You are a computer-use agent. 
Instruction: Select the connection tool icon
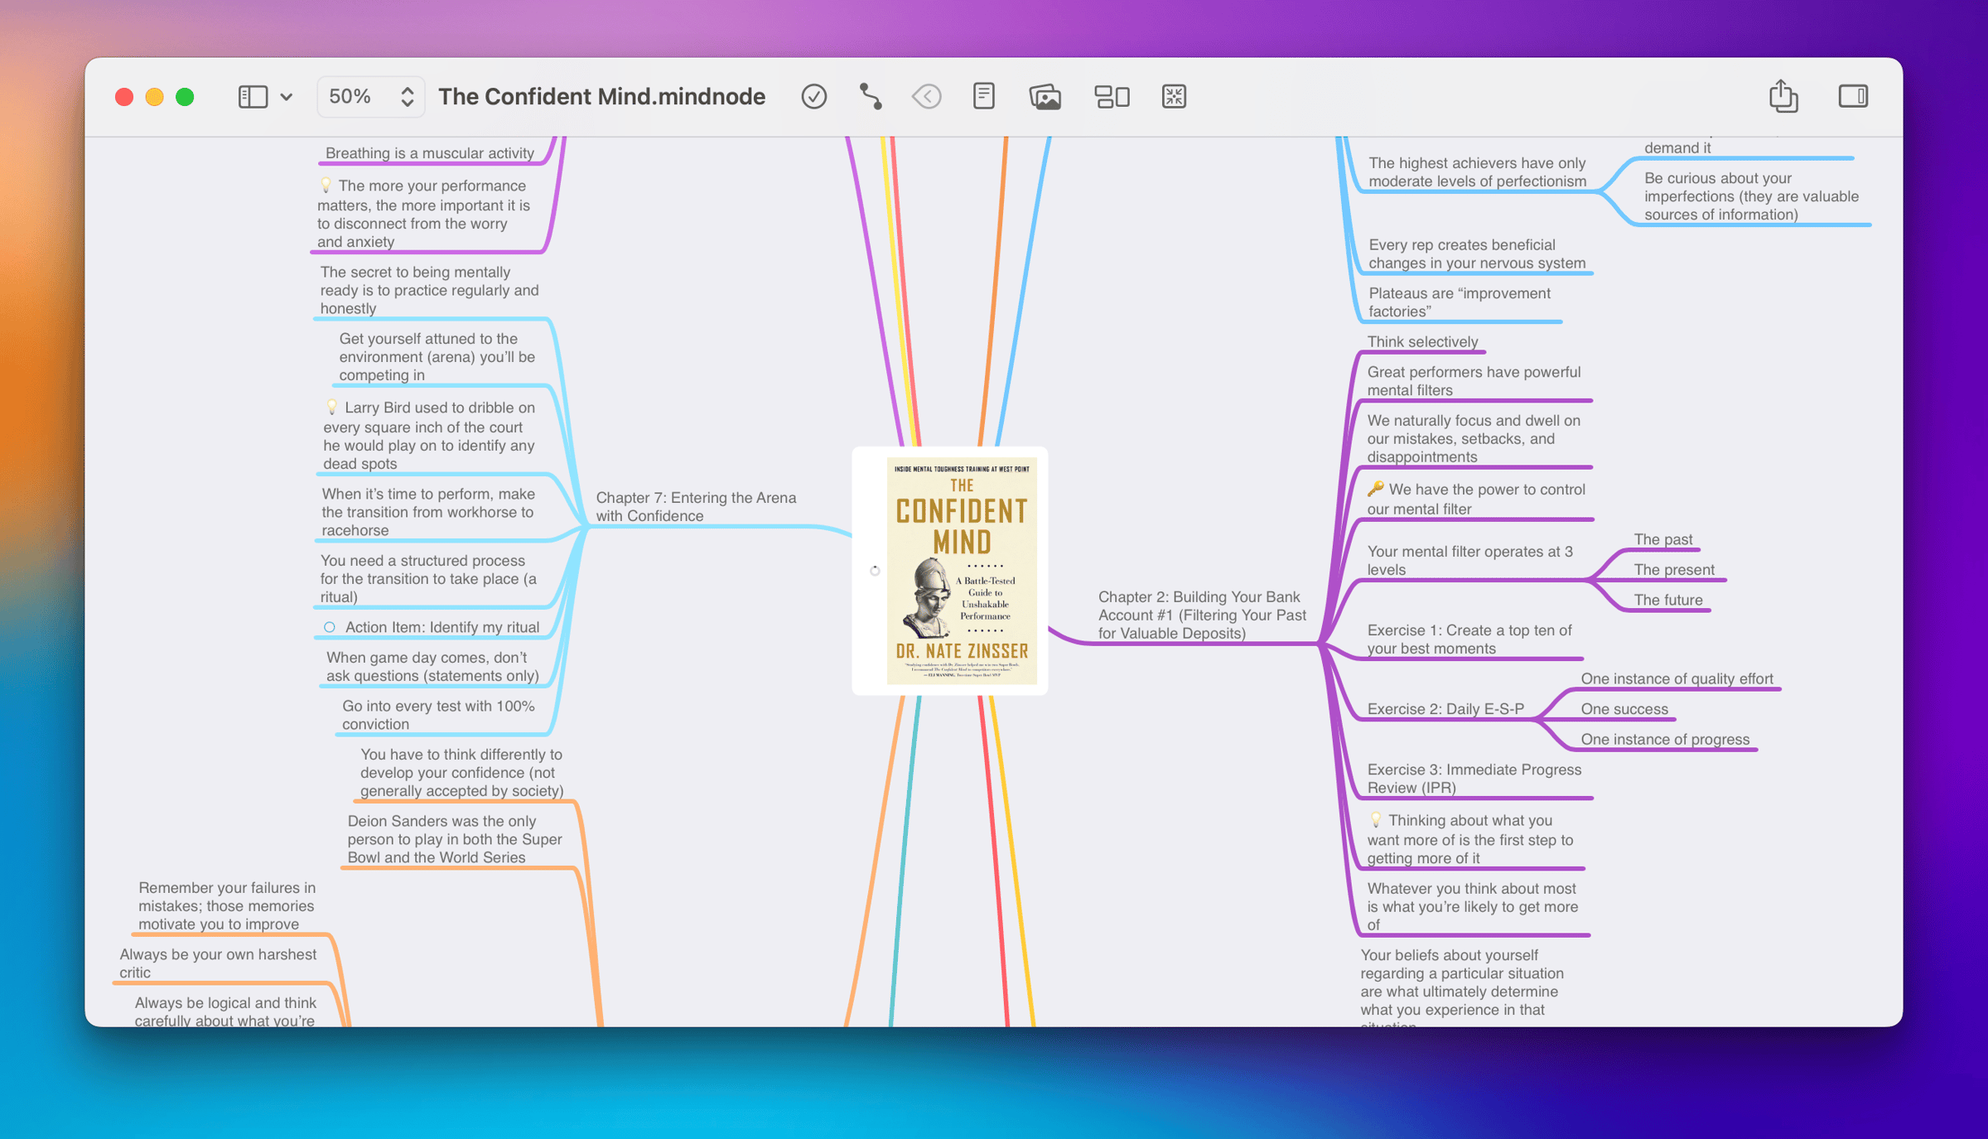coord(870,97)
